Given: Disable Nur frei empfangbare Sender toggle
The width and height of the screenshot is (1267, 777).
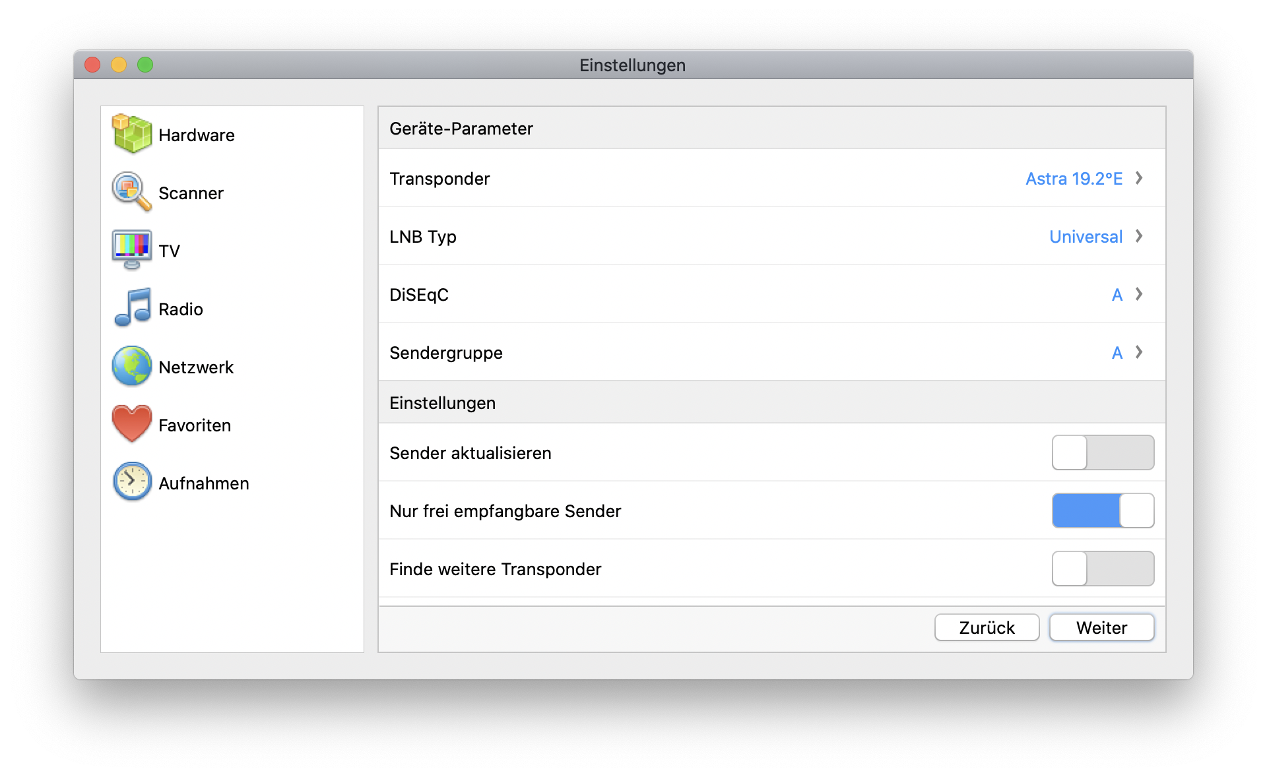Looking at the screenshot, I should 1102,511.
